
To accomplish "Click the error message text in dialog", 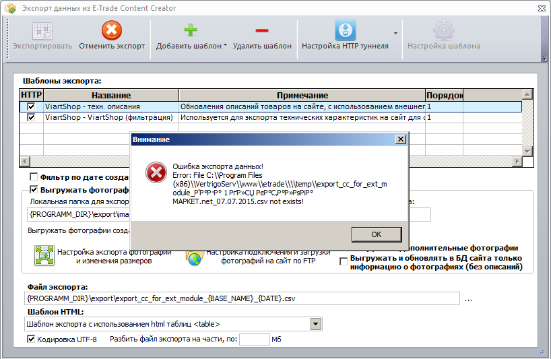I will pos(280,184).
